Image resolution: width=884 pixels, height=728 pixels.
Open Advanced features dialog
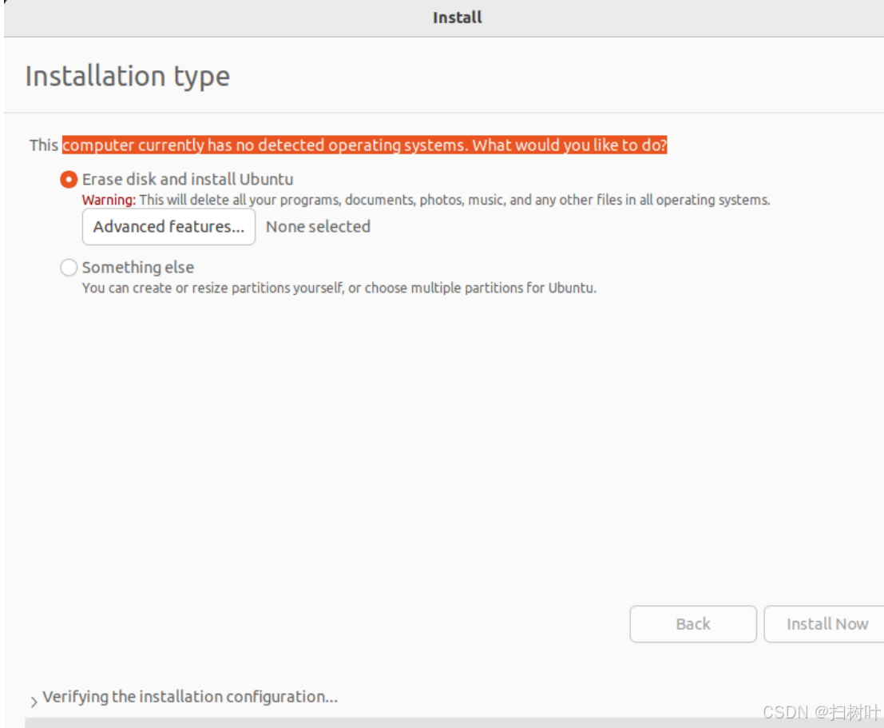(x=168, y=227)
